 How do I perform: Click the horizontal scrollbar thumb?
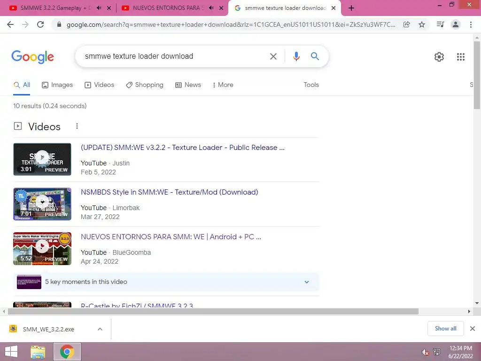coord(213,312)
